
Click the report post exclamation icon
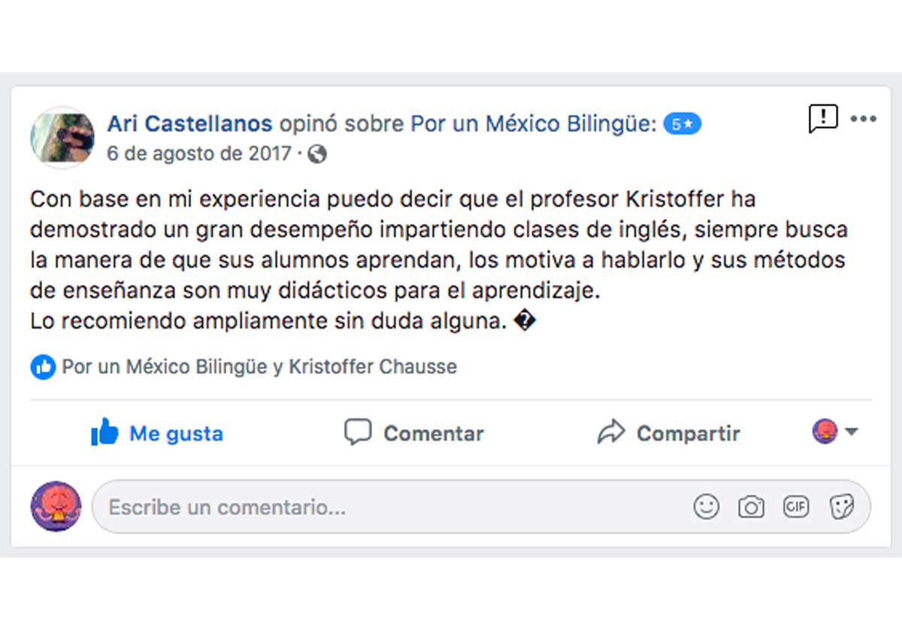click(823, 119)
